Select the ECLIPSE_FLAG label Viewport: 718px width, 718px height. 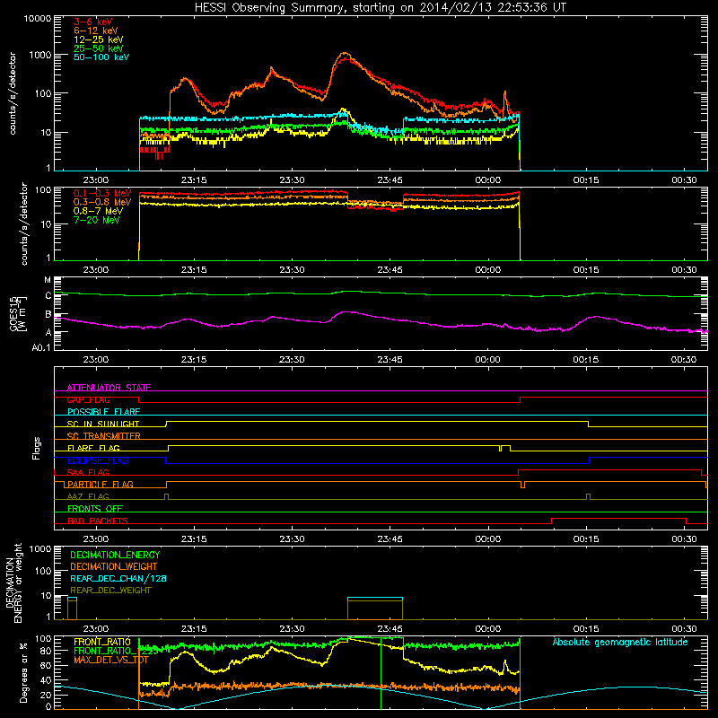point(98,460)
